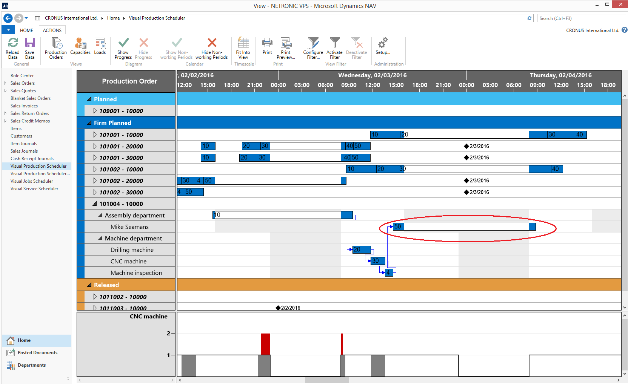Open Departments in navigation pane
Image resolution: width=628 pixels, height=384 pixels.
pyautogui.click(x=37, y=365)
